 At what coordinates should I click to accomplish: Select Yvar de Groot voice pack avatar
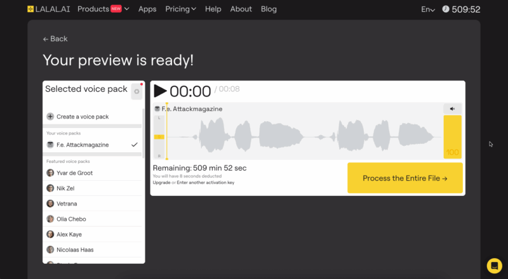pos(50,173)
